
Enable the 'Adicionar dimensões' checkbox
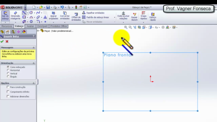(8, 96)
